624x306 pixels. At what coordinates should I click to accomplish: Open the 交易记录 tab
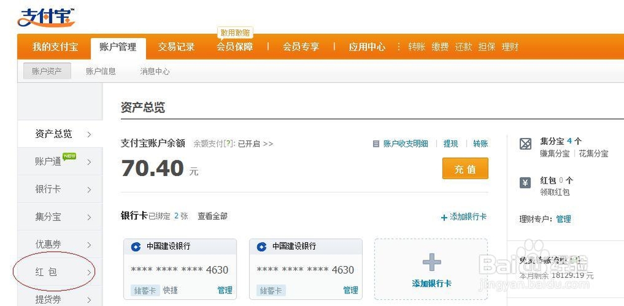click(176, 47)
